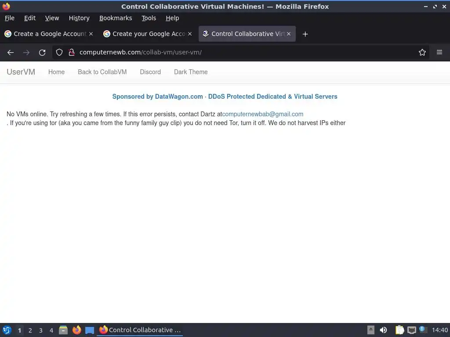This screenshot has height=337, width=450.
Task: Open the file manager taskbar icon
Action: click(63, 330)
